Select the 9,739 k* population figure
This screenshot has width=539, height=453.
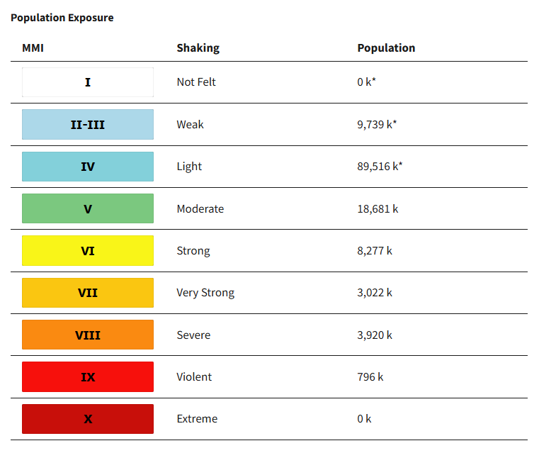(x=377, y=125)
